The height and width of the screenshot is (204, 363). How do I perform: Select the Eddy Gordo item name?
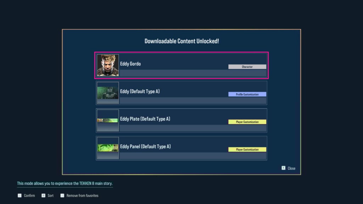130,64
